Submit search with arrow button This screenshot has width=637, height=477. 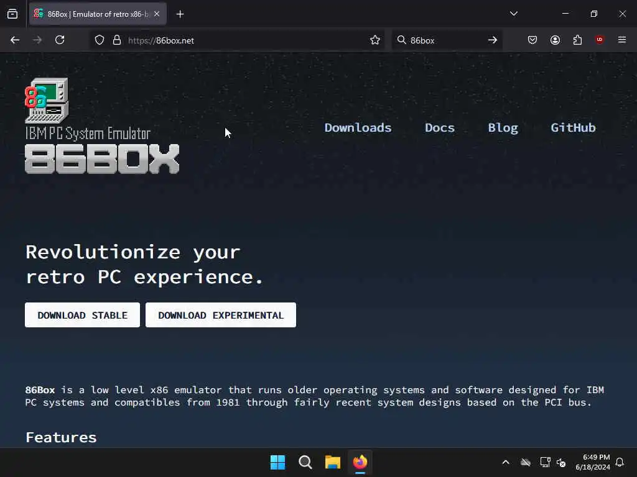coord(493,40)
